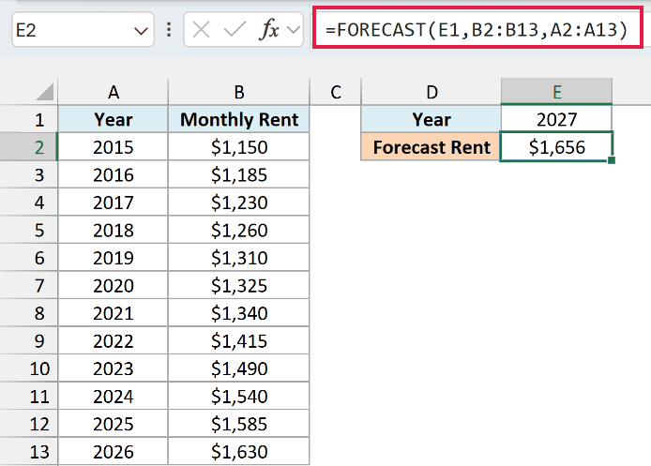Image resolution: width=651 pixels, height=466 pixels.
Task: Select column C header
Action: [336, 92]
